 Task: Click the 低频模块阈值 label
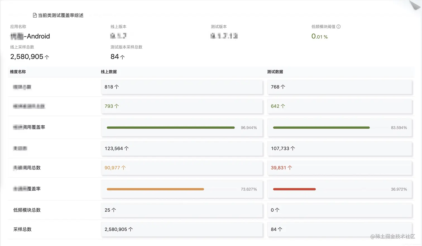[x=323, y=27]
